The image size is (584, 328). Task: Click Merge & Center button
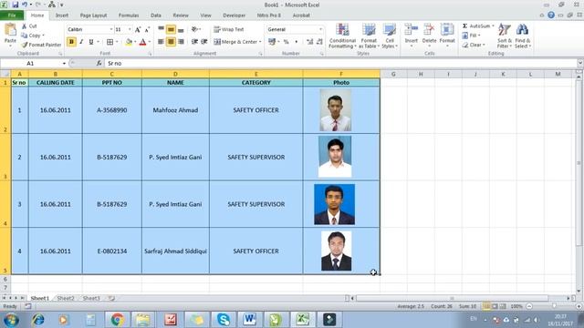(x=235, y=42)
